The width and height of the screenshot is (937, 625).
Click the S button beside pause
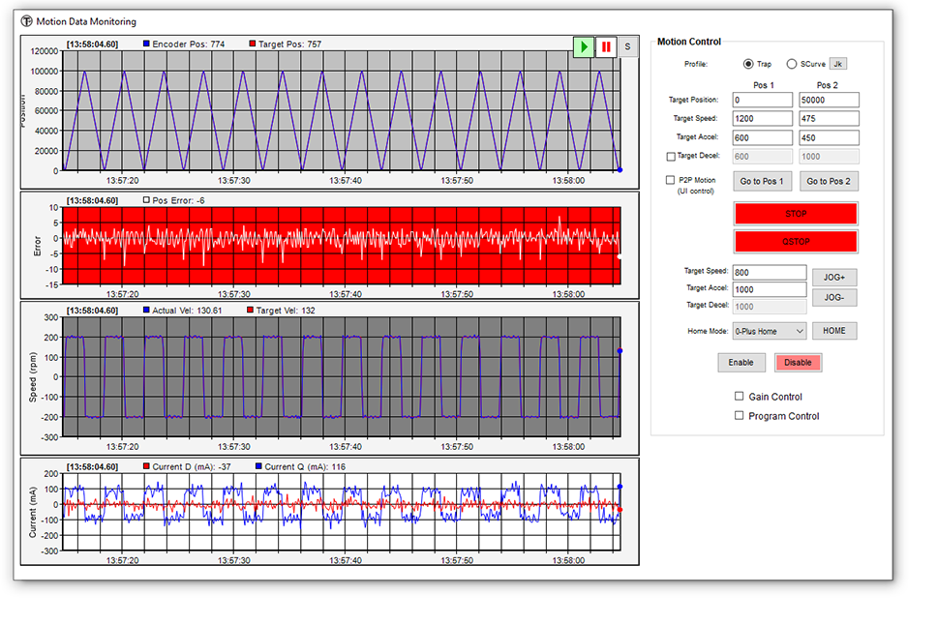point(627,46)
